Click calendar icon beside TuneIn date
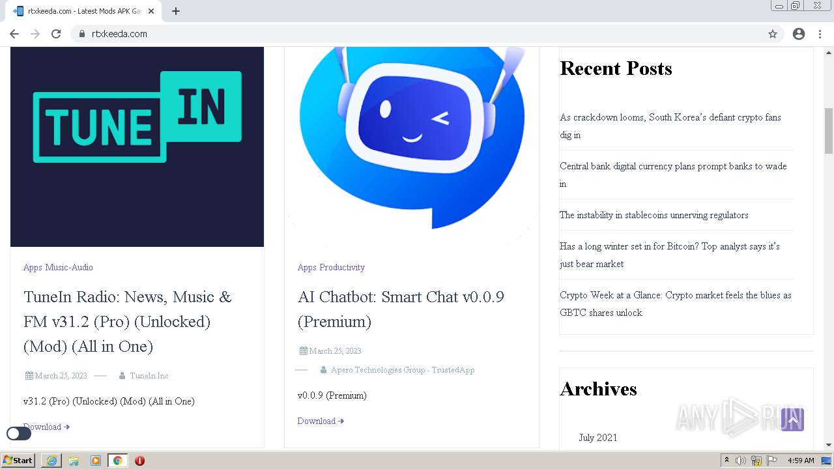This screenshot has width=834, height=469. point(29,376)
